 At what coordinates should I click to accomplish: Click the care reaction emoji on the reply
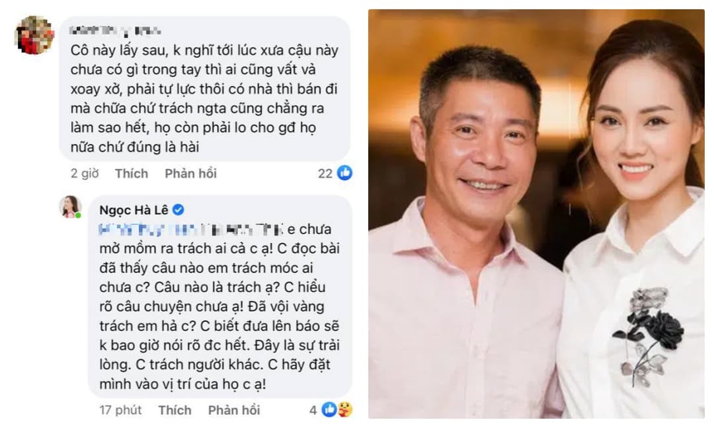344,410
